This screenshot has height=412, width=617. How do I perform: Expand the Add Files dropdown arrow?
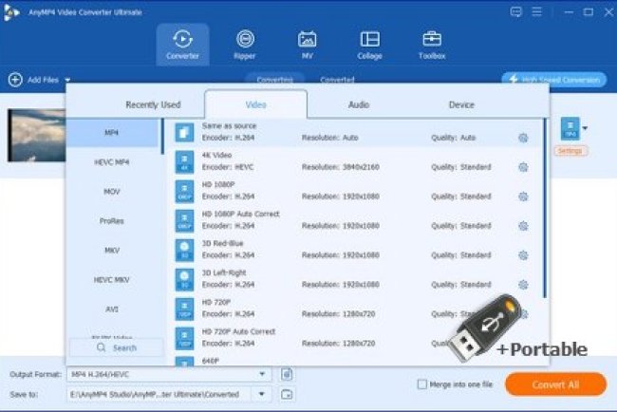click(68, 81)
